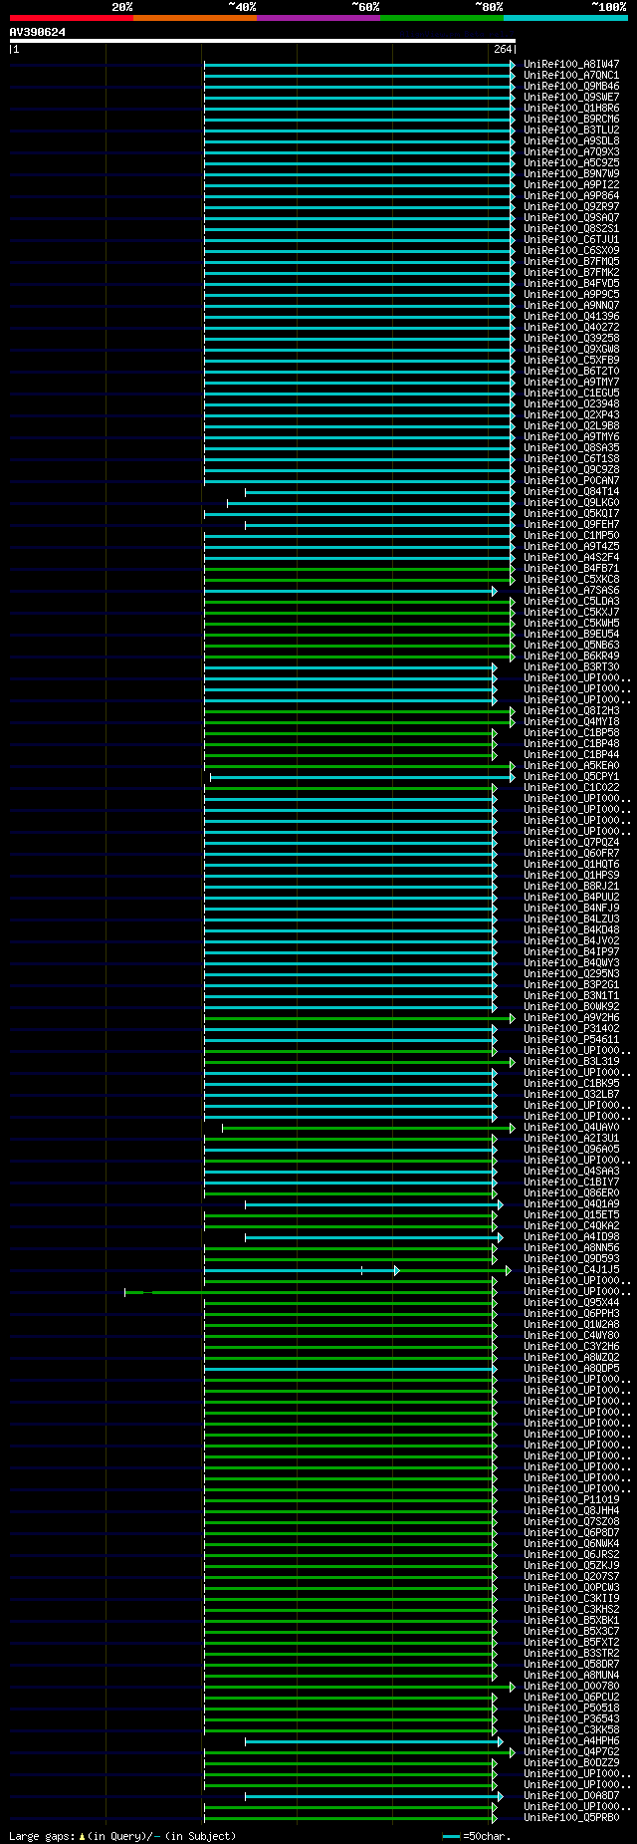Select the UniRef100_B4PUU2 label
Screen dimensions: 637x1844
pyautogui.click(x=571, y=897)
